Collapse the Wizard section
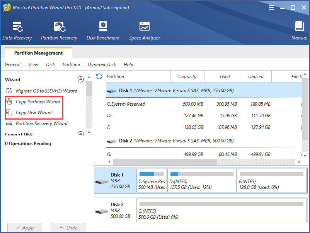310x233 pixels. [x=81, y=79]
